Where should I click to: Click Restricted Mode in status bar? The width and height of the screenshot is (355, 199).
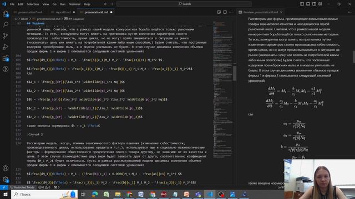pos(22,187)
